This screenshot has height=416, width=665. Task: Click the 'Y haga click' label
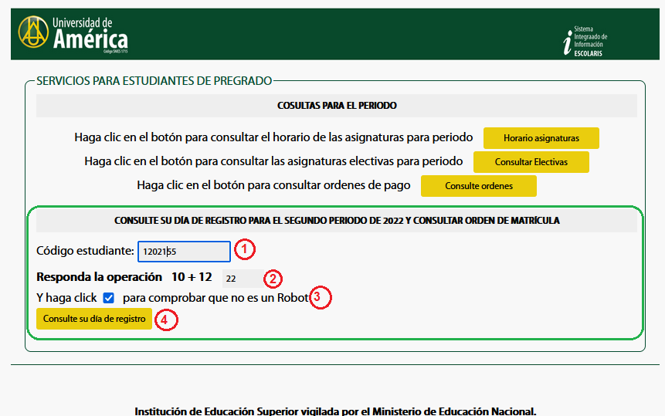coord(66,298)
